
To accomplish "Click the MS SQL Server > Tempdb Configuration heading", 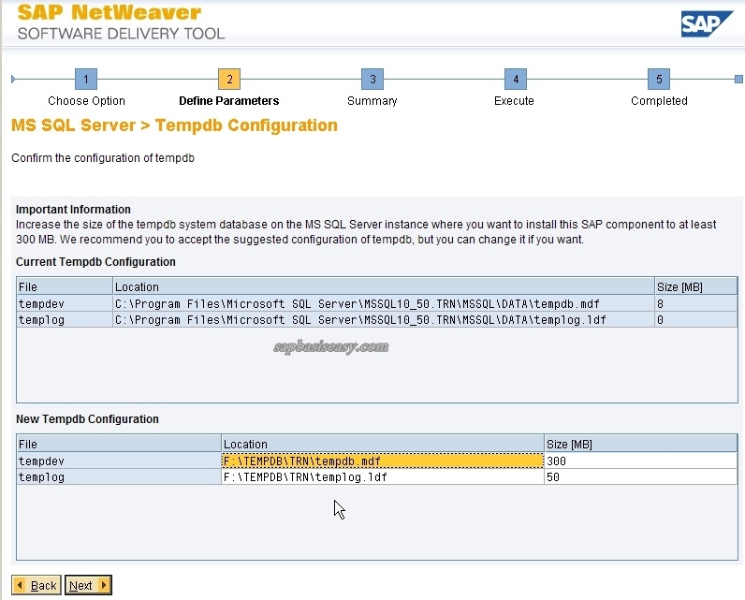I will pyautogui.click(x=174, y=125).
